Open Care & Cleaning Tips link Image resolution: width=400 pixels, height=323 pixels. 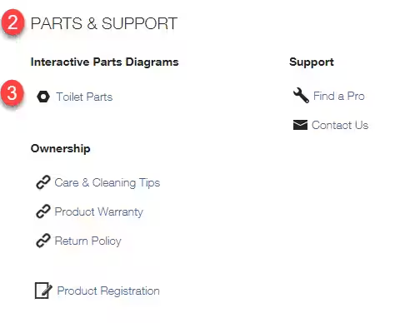click(x=107, y=183)
